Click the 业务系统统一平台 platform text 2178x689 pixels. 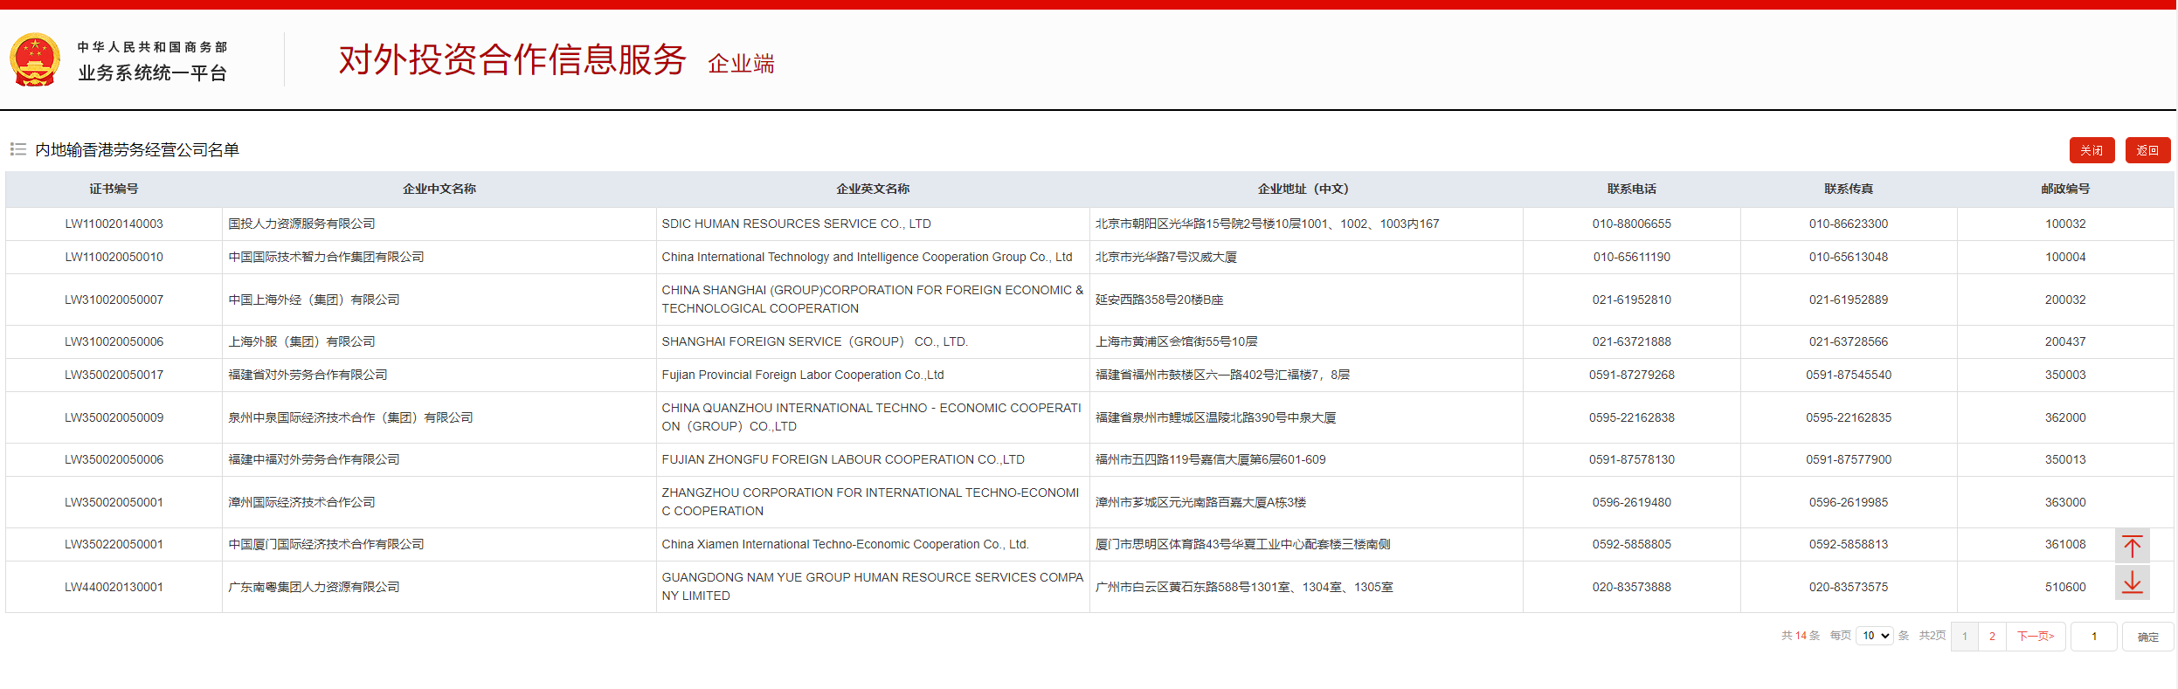click(x=152, y=73)
